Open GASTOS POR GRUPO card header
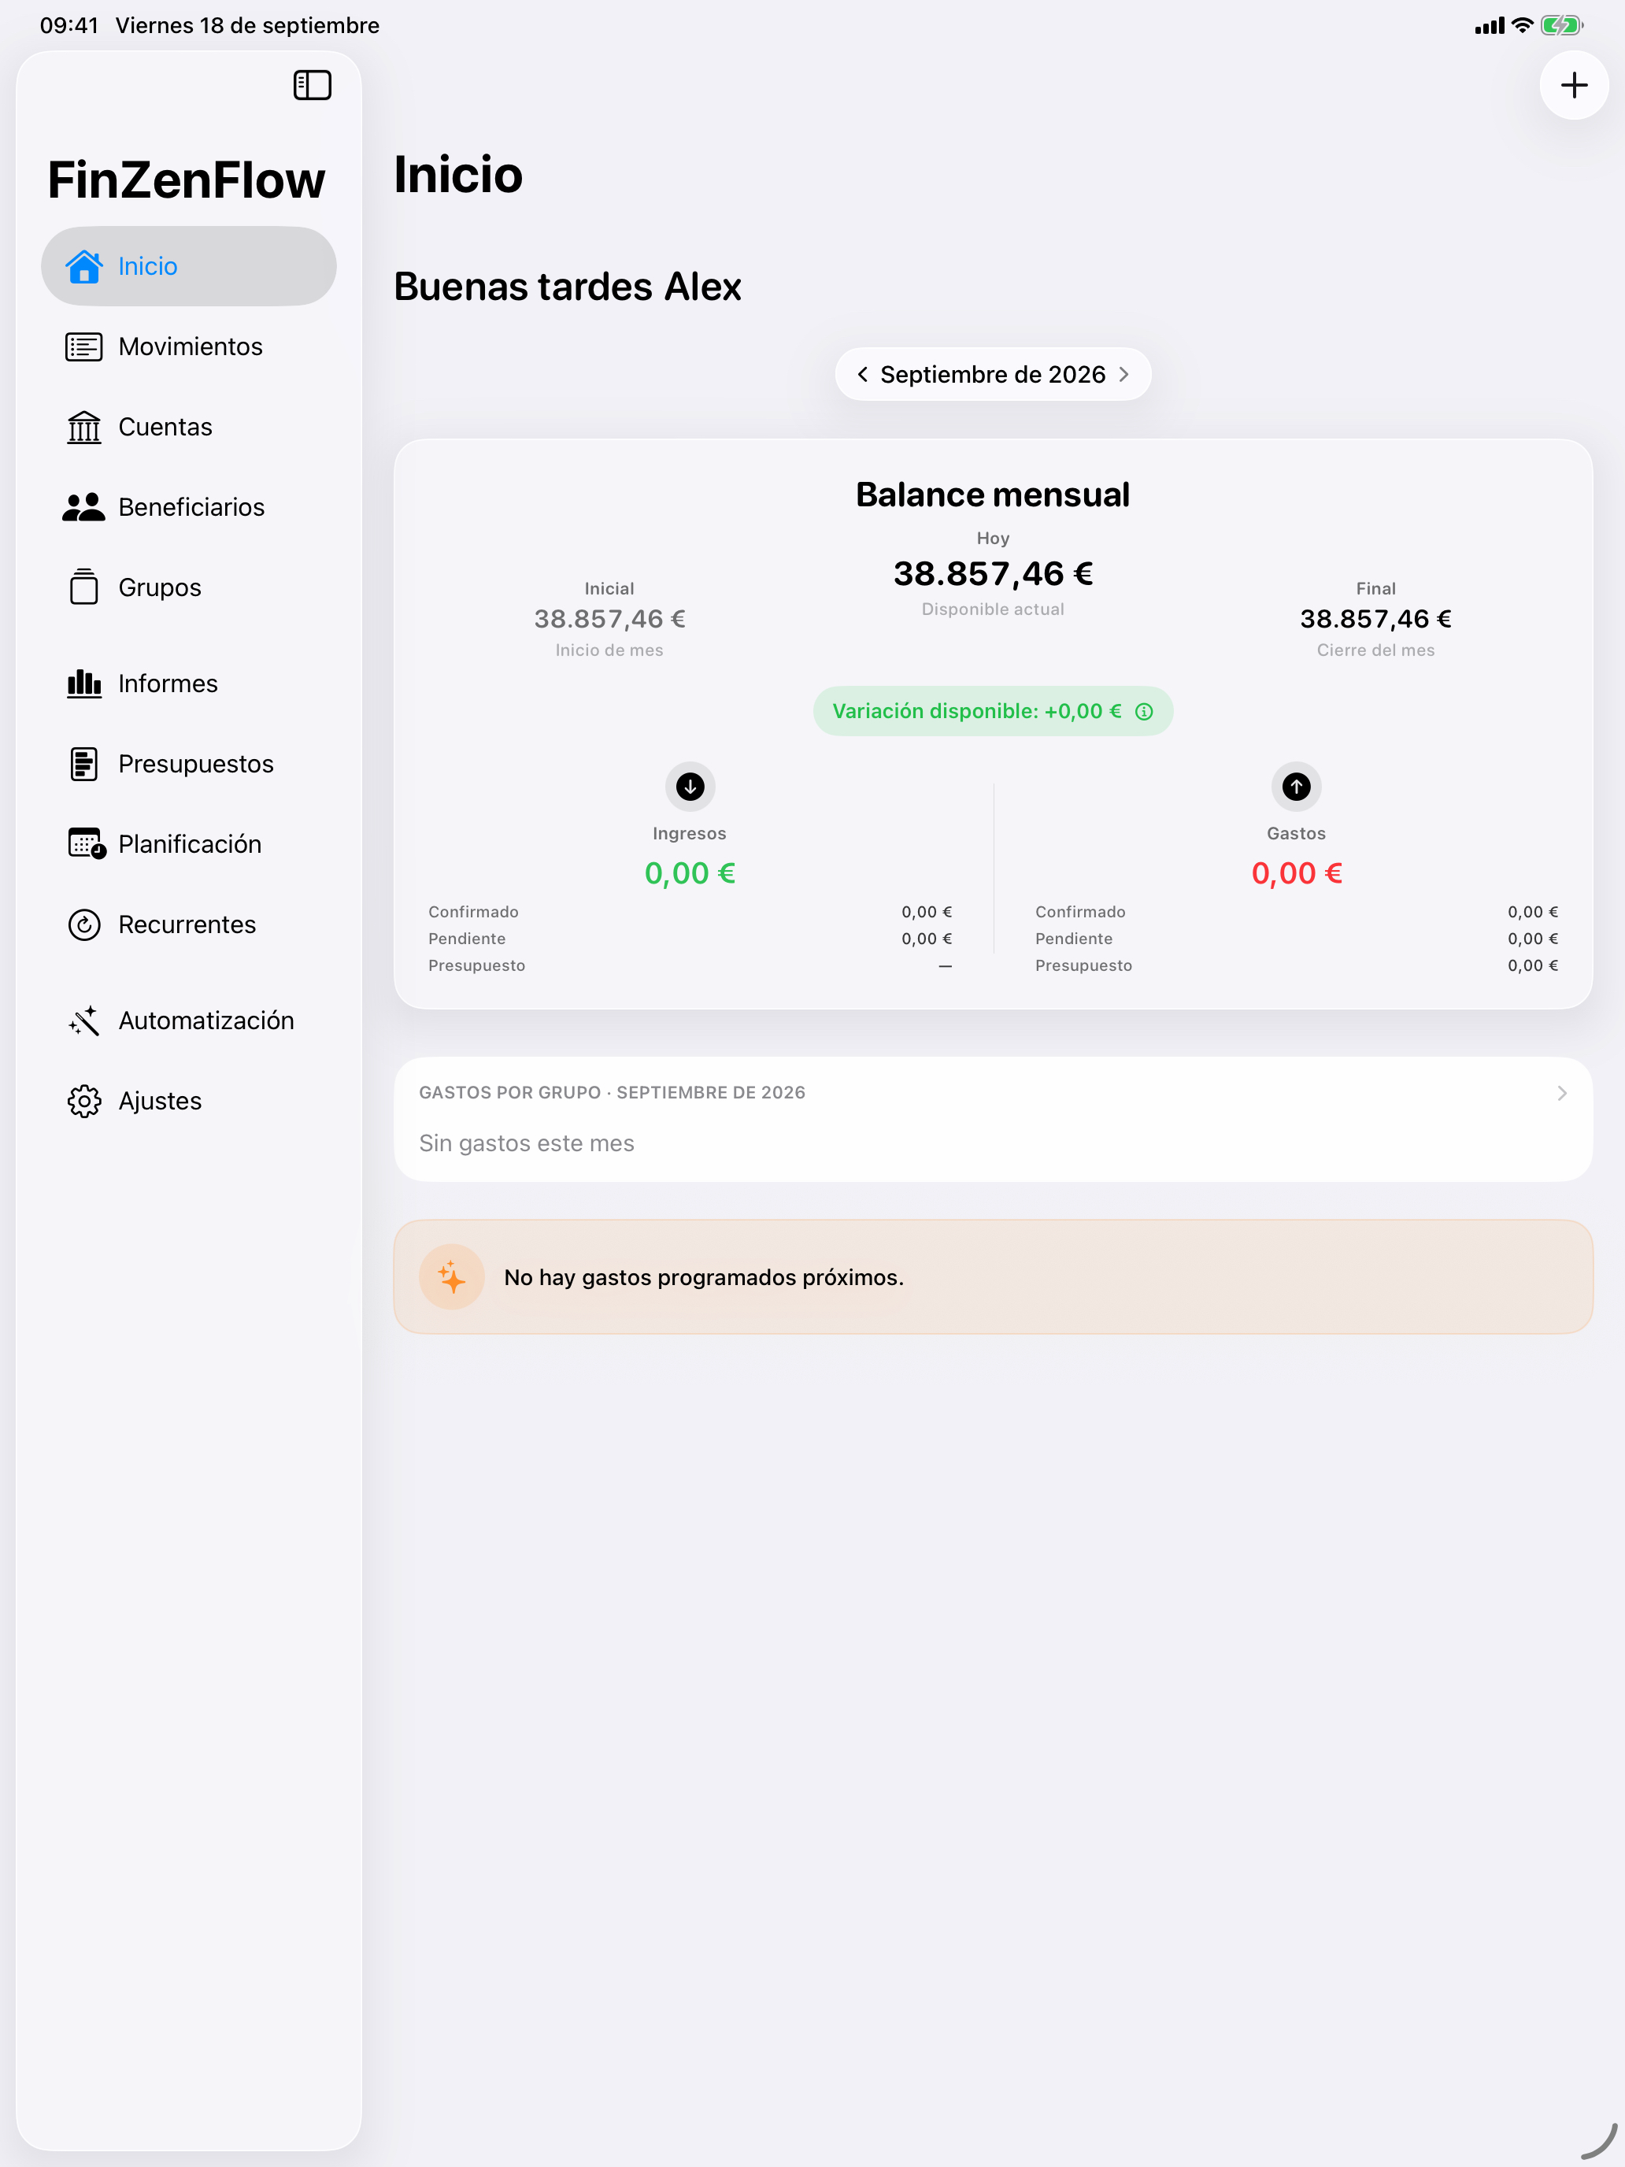 (992, 1093)
